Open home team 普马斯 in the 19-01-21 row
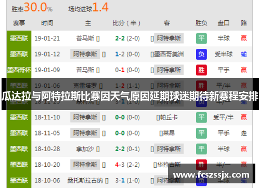The height and width of the screenshot is (188, 260). (85, 38)
